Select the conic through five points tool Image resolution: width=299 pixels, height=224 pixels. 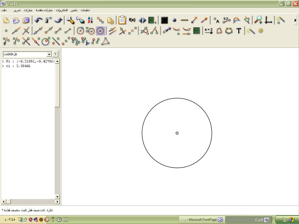tap(229, 31)
